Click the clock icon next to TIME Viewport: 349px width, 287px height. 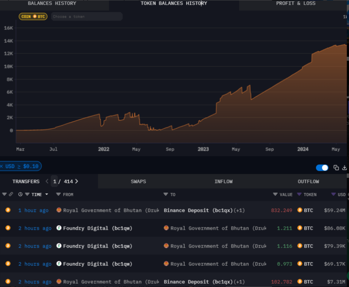(20, 194)
